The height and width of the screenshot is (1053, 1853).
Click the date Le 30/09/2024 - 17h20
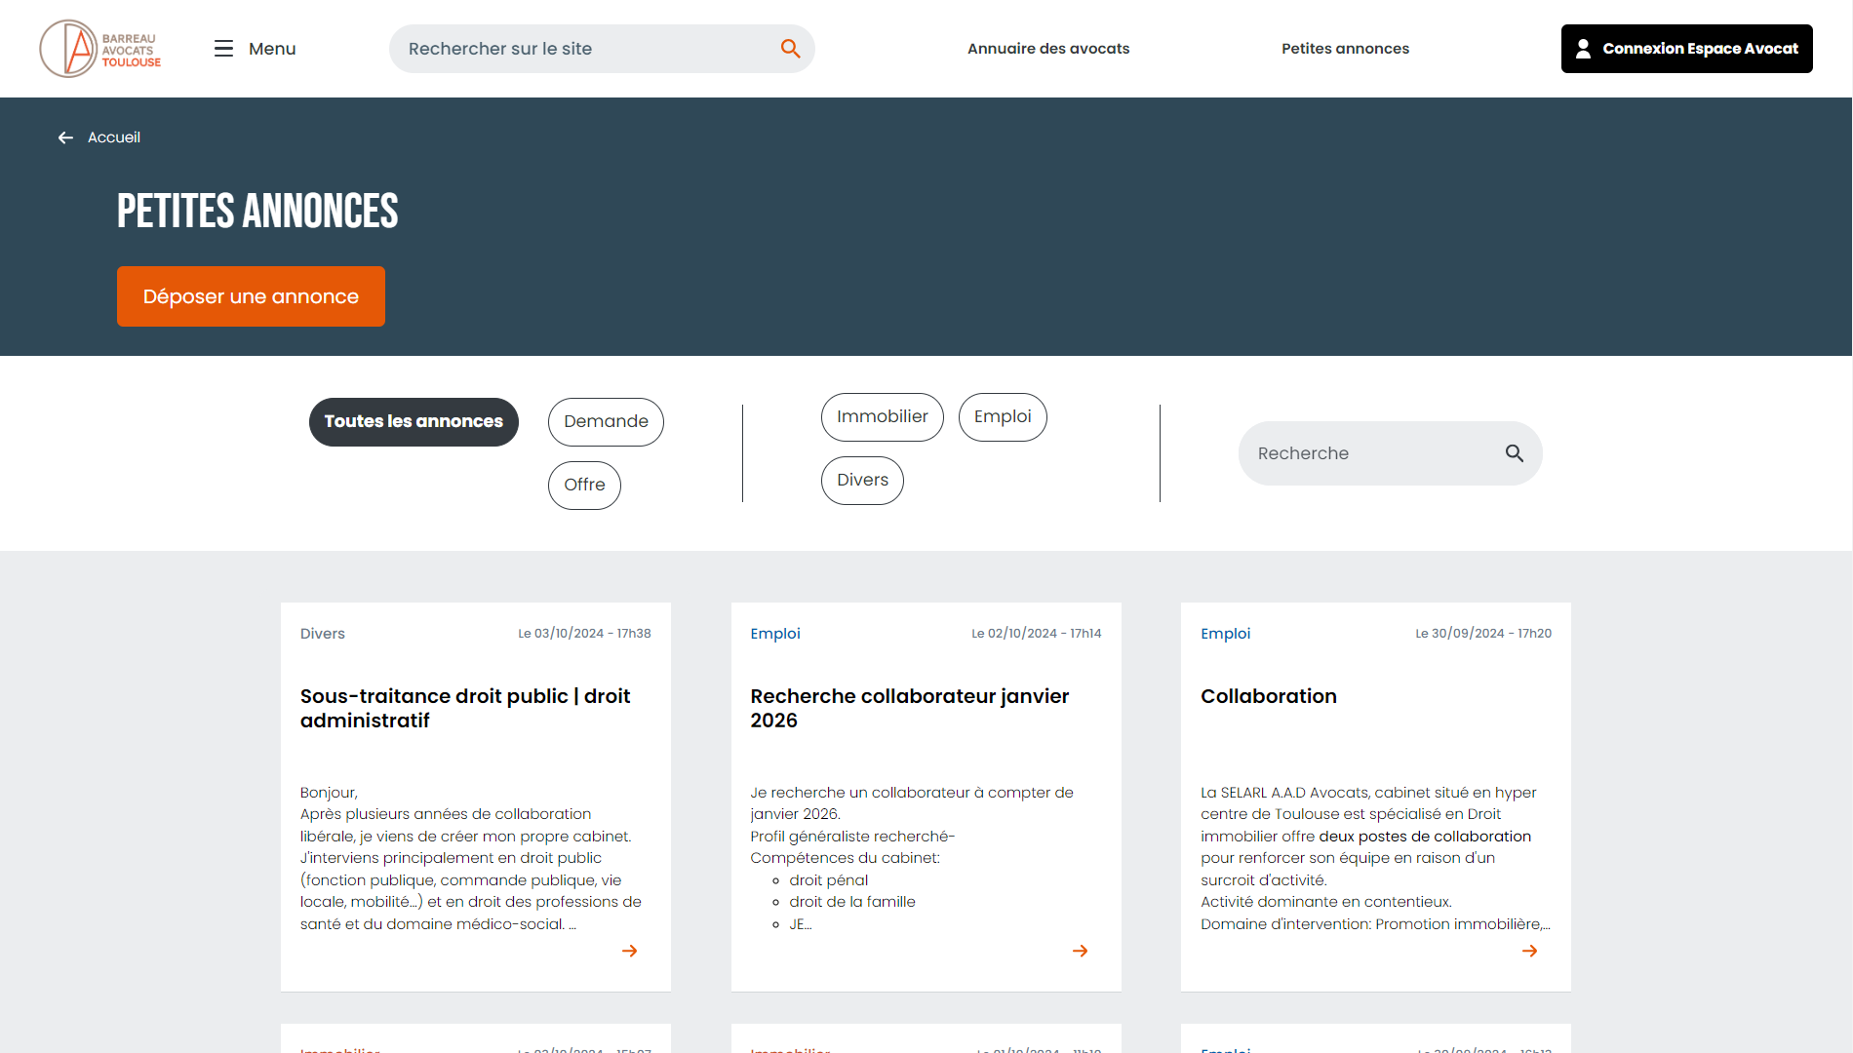pyautogui.click(x=1483, y=634)
